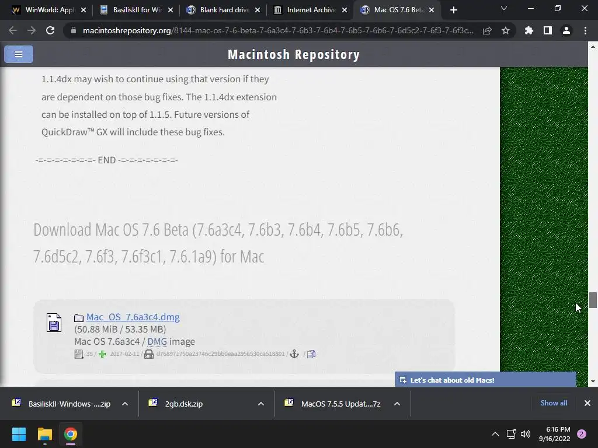Open the Chrome profile menu
Image resolution: width=598 pixels, height=448 pixels.
coord(566,30)
